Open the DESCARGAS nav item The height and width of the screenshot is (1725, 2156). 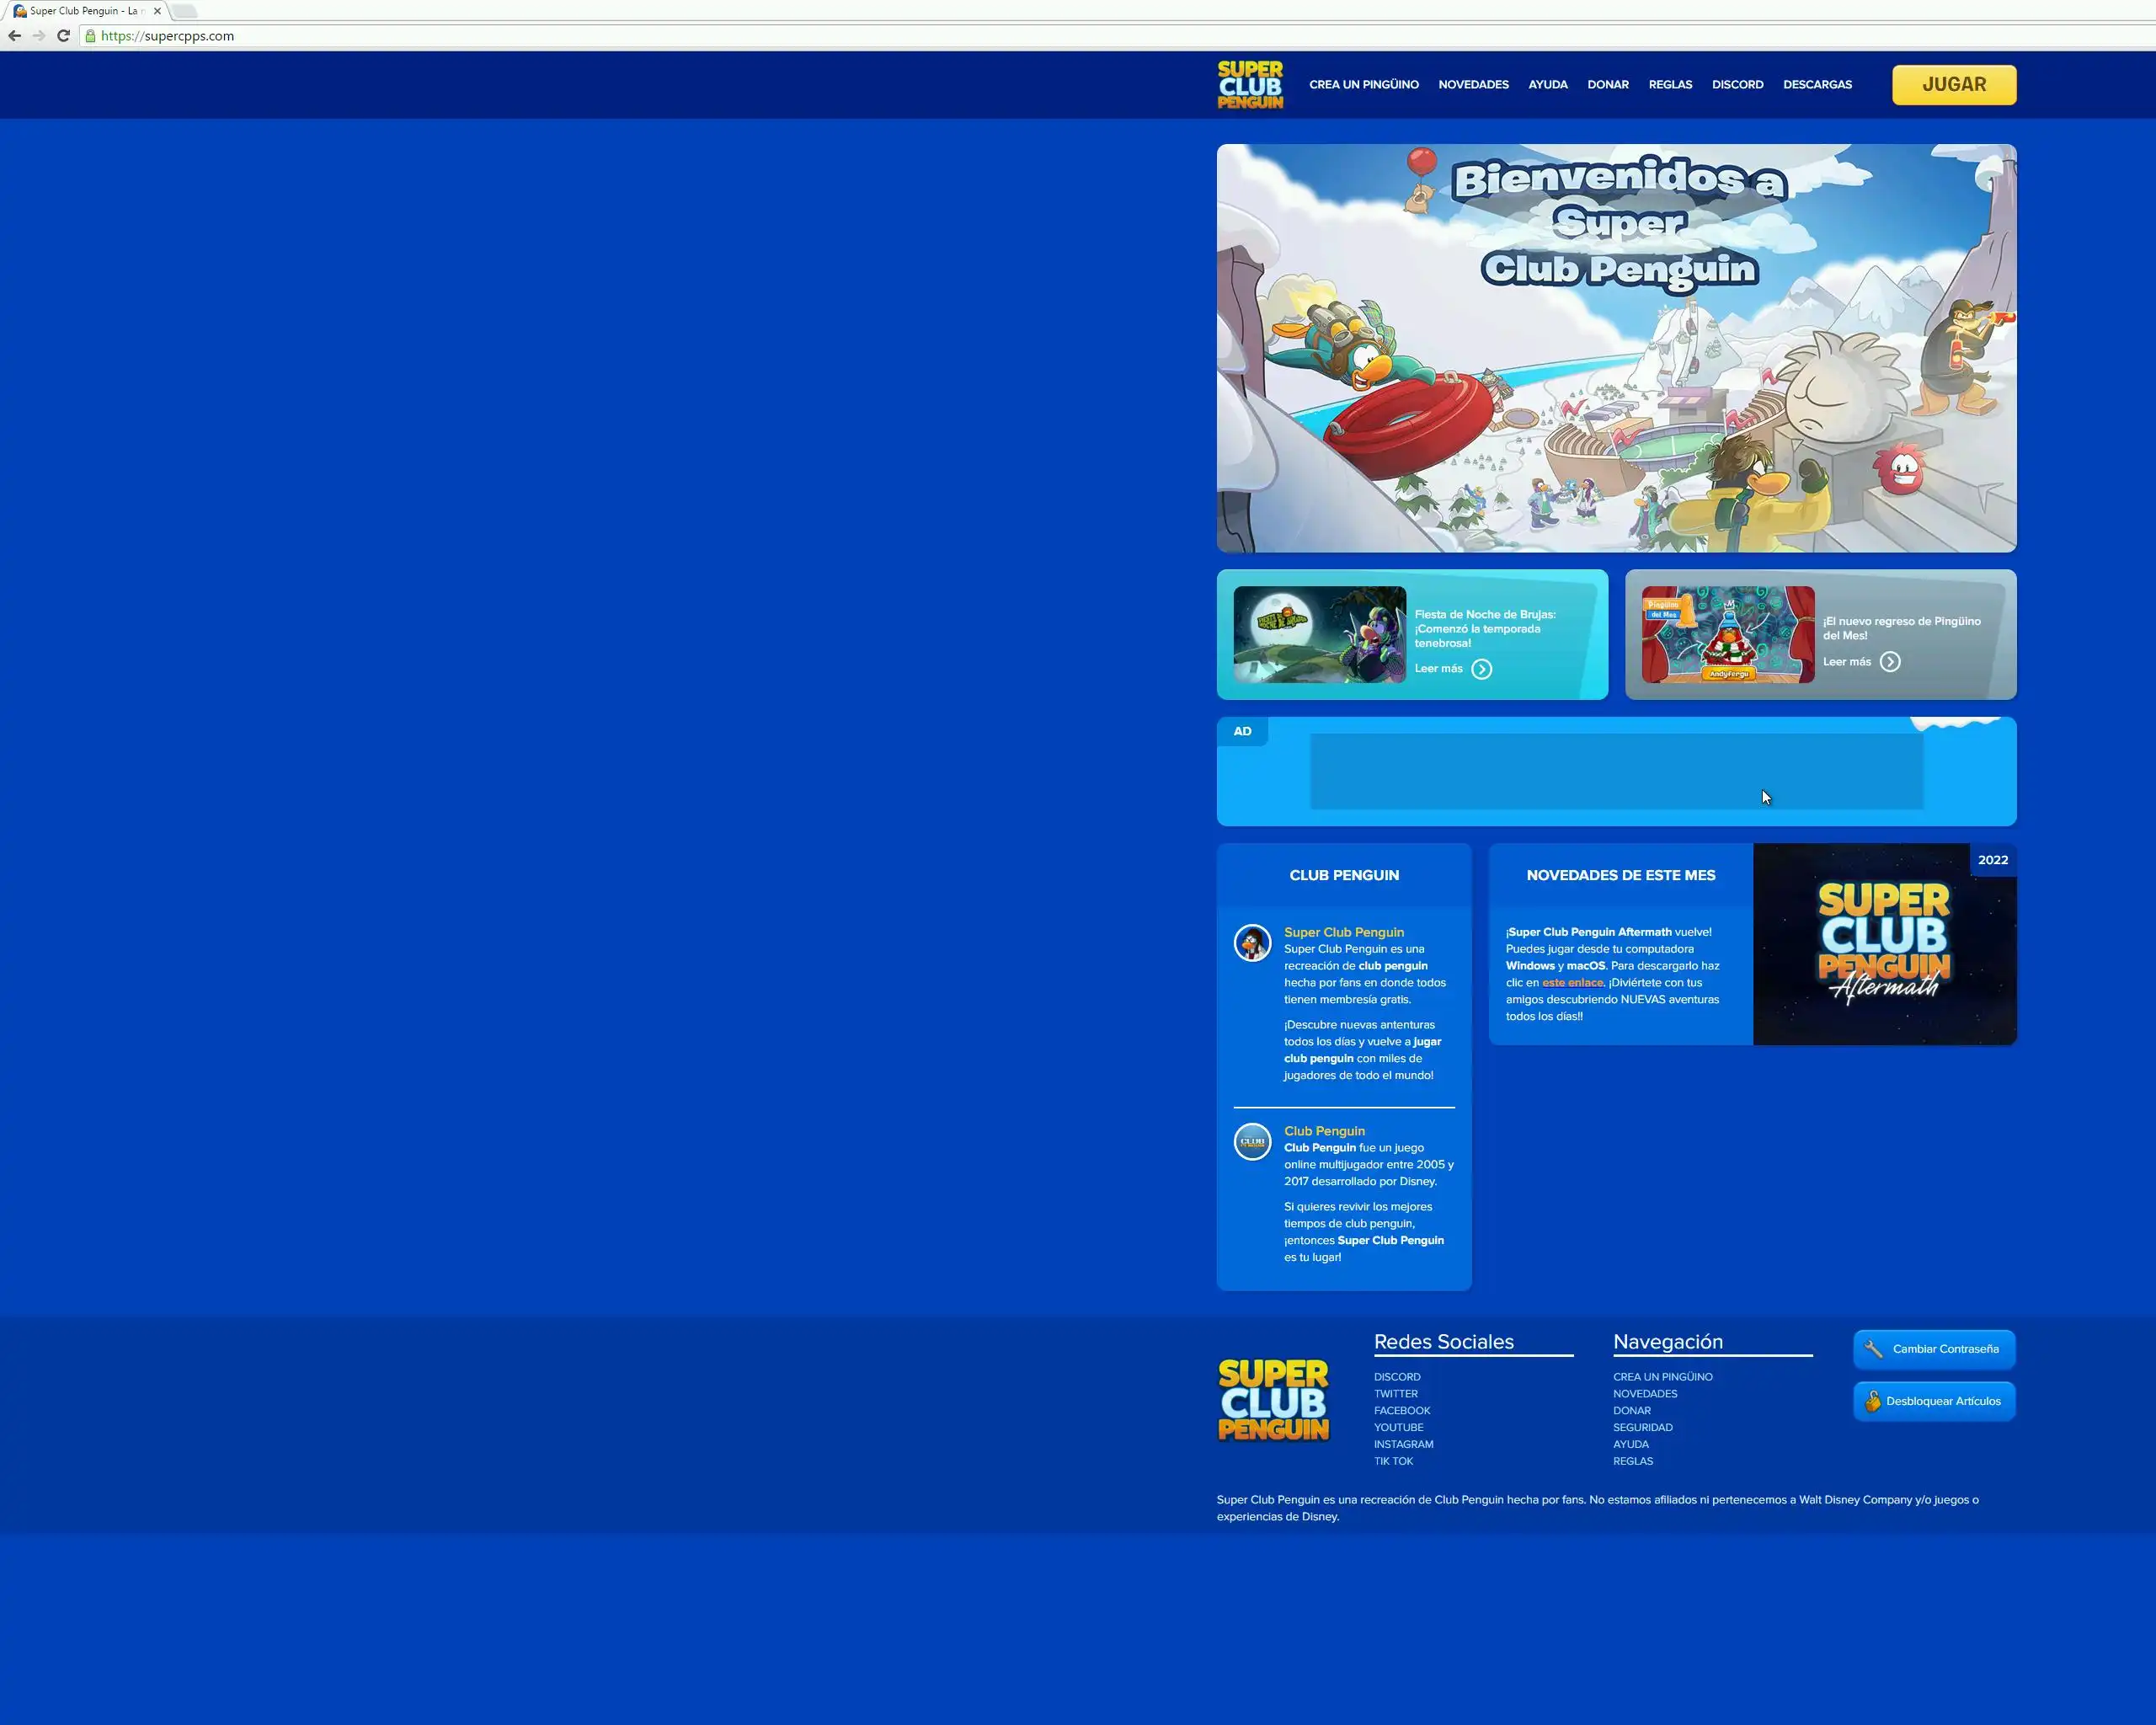tap(1816, 85)
